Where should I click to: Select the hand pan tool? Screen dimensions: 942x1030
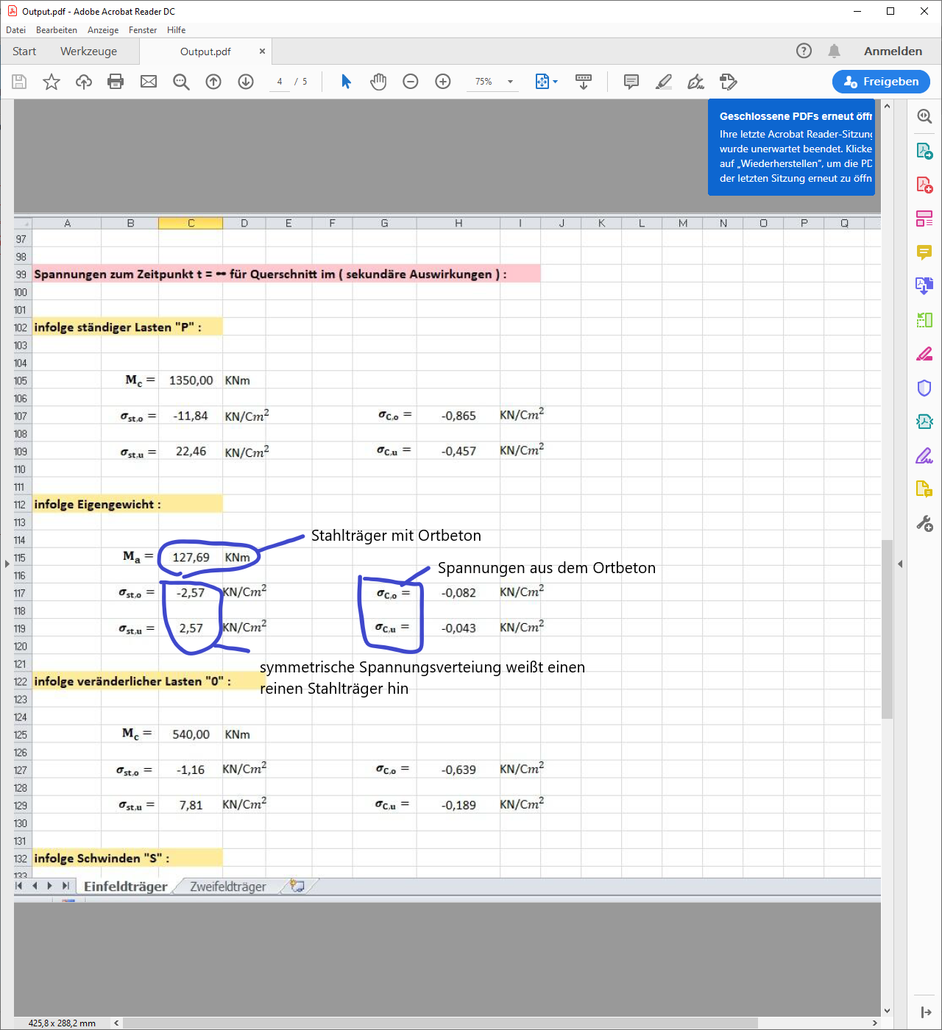[378, 82]
